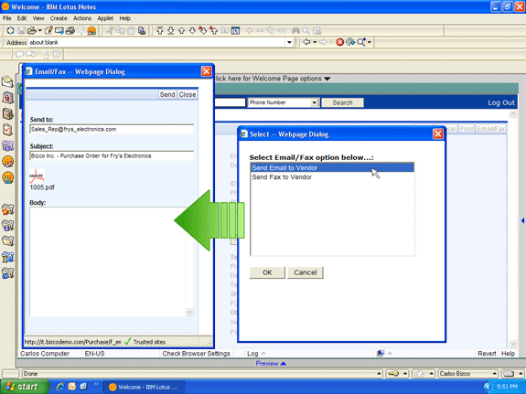526x394 pixels.
Task: Click the Favorite Bookmarks folder with star
Action: click(7, 209)
